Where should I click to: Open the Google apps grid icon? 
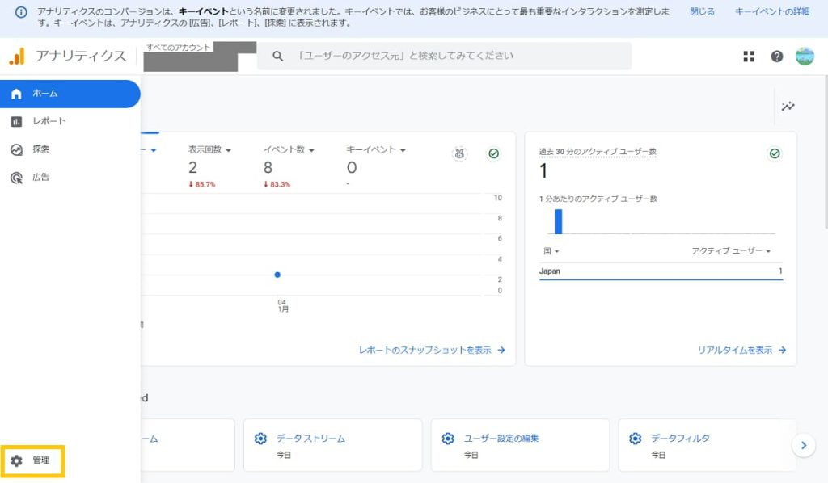(749, 56)
